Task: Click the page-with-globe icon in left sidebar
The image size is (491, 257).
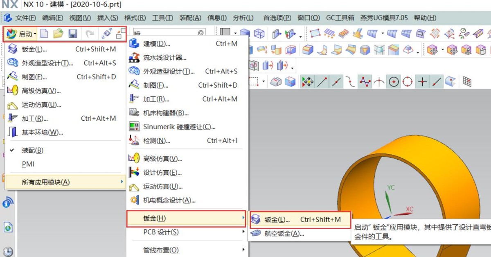Action: tap(8, 227)
